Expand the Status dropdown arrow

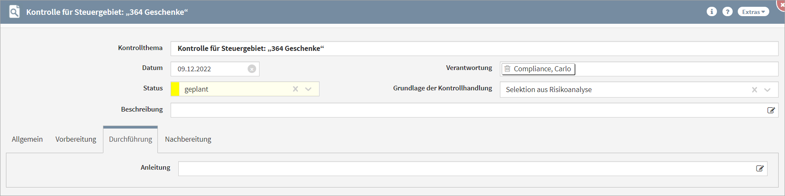click(x=308, y=89)
